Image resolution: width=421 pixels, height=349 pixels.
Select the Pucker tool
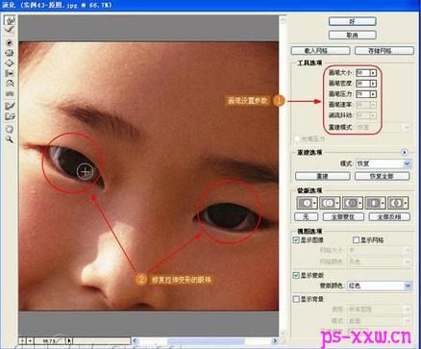tap(10, 53)
